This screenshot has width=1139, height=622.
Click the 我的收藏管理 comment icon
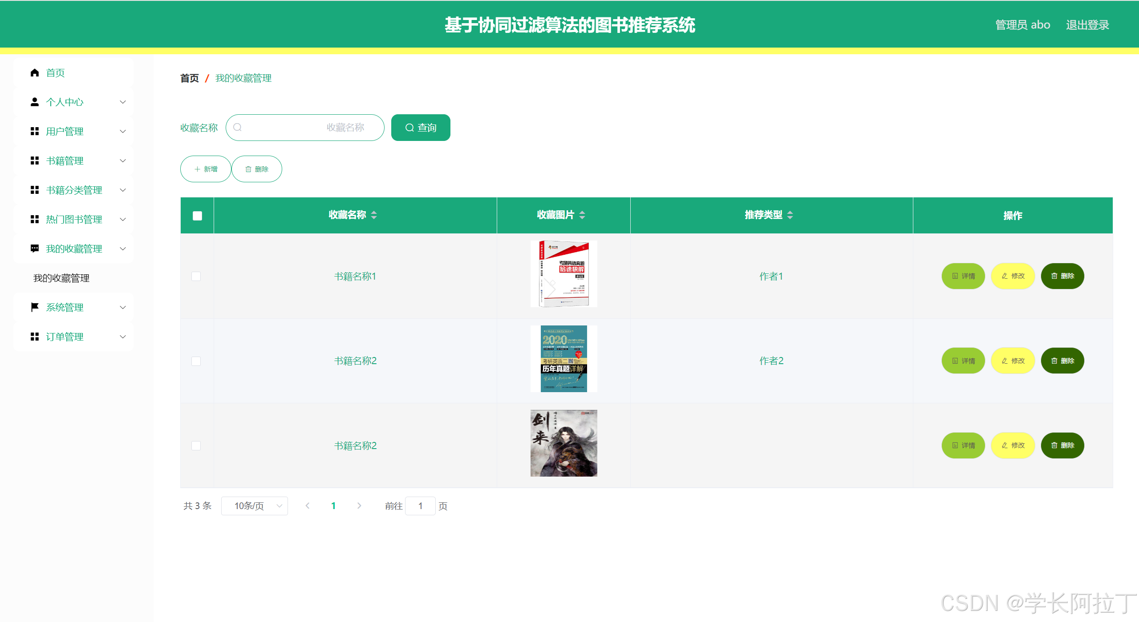(35, 249)
